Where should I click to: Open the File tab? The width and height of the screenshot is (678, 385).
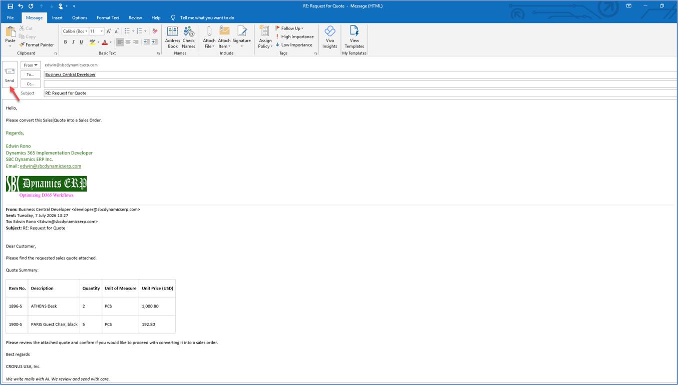point(10,17)
